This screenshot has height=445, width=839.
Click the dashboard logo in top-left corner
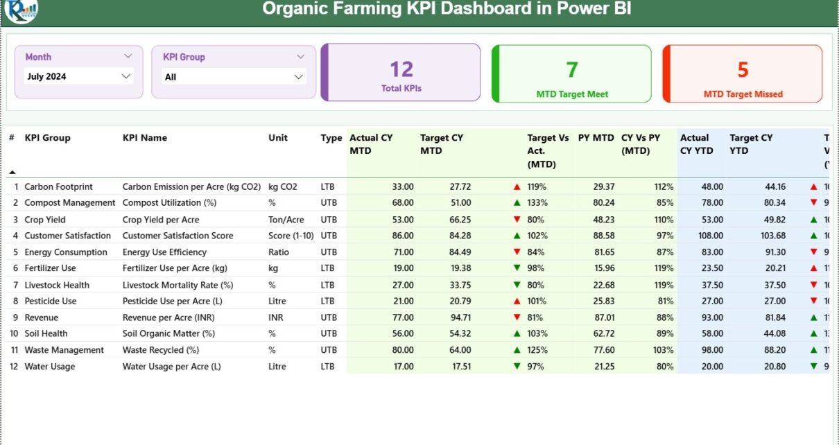21,10
